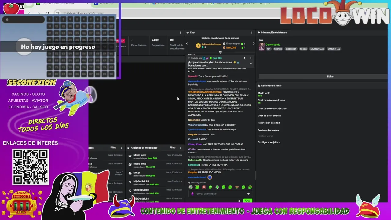Open user Chang_Kharc in chat
Screen dimensions: 391x220
(x=195, y=144)
